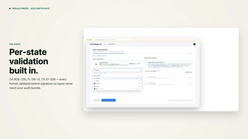Viewport: 248px width, 139px height.
Task: Click the MTC multi-state icon
Action: pyautogui.click(x=95, y=89)
